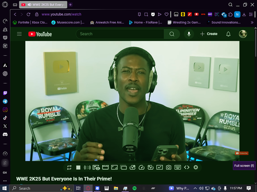This screenshot has width=257, height=192.
Task: Click the taskbar volume speaker icon
Action: pyautogui.click(x=201, y=188)
